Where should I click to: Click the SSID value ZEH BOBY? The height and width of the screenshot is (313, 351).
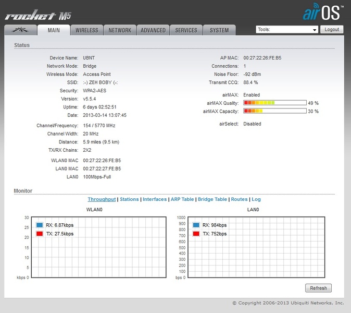101,82
